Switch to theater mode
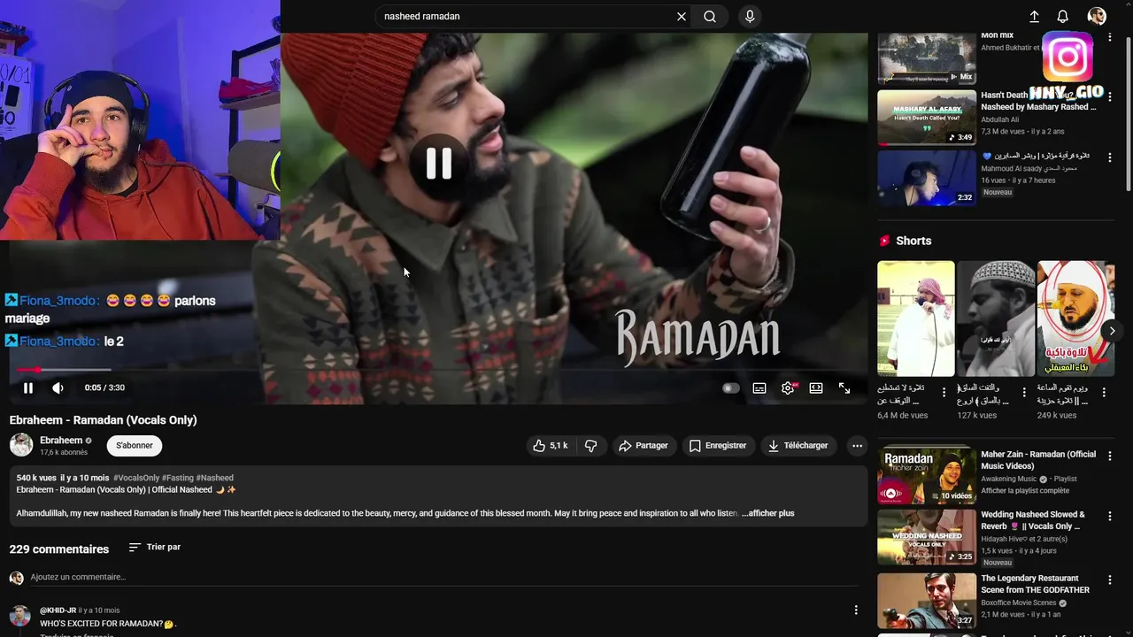This screenshot has height=637, width=1133. [816, 388]
